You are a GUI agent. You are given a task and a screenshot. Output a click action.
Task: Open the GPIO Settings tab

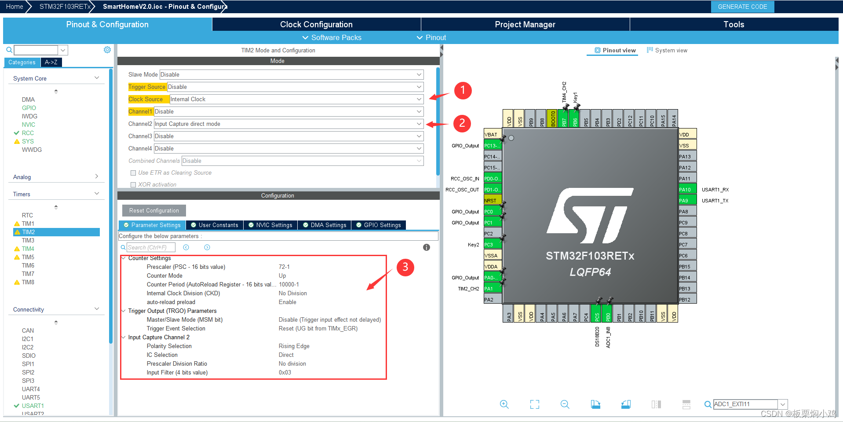coord(378,225)
